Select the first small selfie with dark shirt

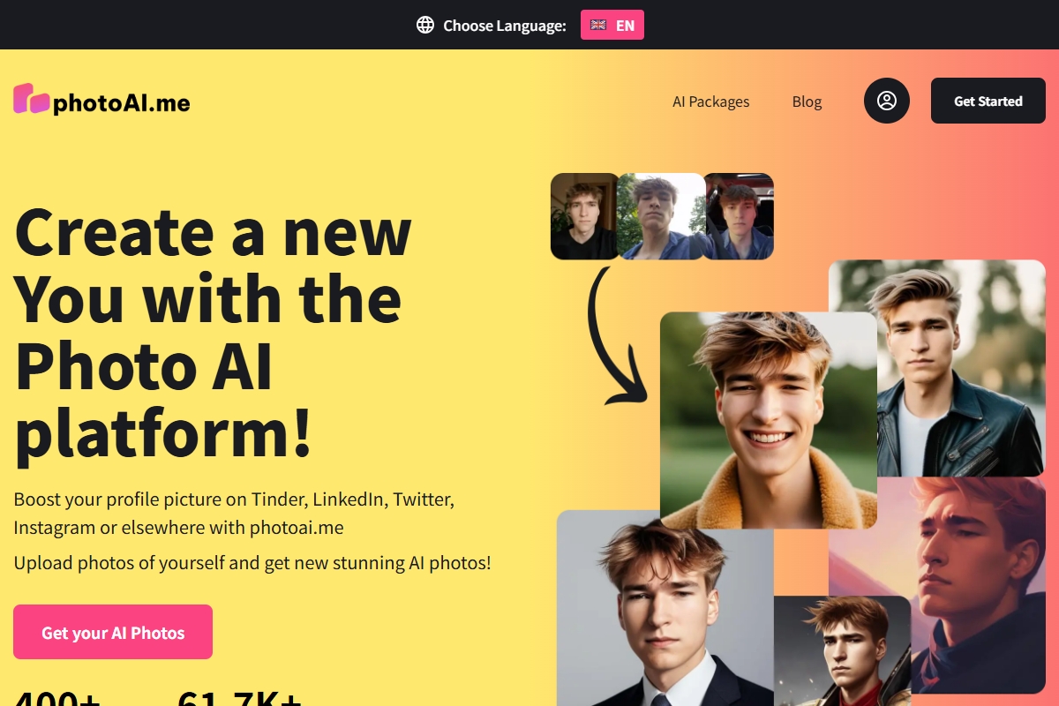[x=584, y=216]
